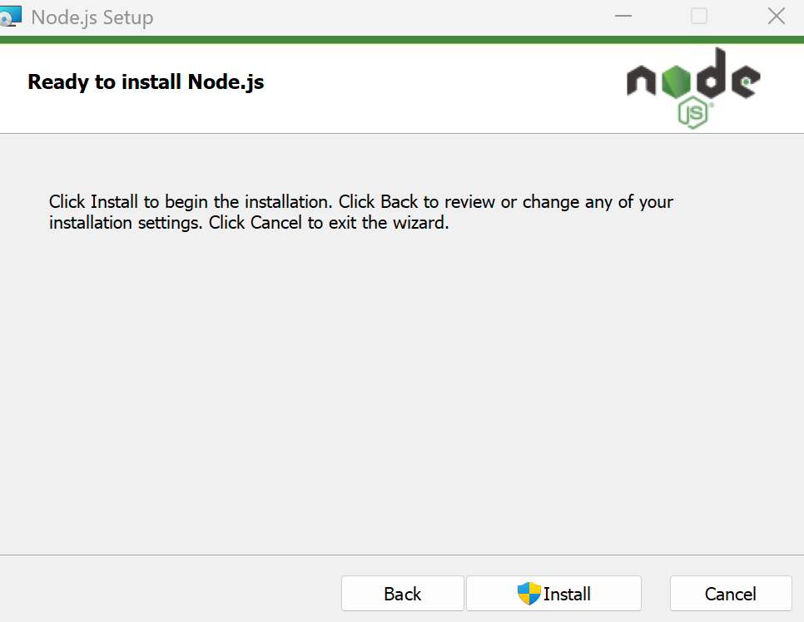Click the gray content area of wizard
The width and height of the screenshot is (804, 622).
pos(402,374)
